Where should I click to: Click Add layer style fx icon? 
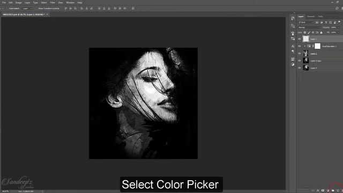click(318, 191)
